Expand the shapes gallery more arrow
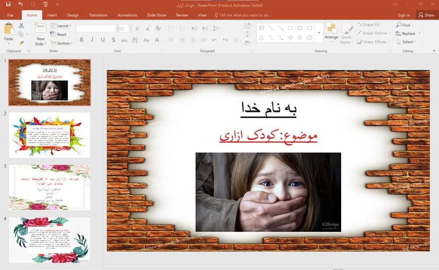 click(x=319, y=33)
